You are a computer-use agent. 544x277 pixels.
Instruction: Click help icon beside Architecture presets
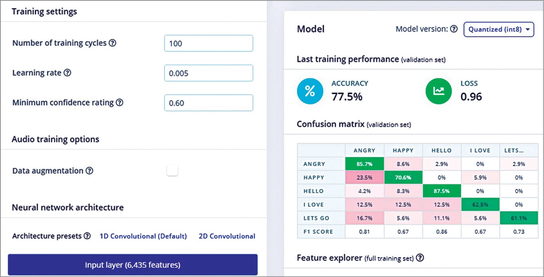coord(87,236)
